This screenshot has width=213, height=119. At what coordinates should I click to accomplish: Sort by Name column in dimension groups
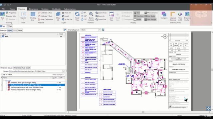[x=27, y=78]
